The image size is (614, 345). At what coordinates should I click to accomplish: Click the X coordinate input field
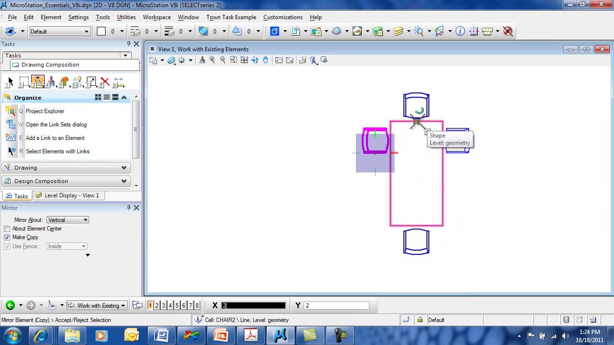[253, 305]
